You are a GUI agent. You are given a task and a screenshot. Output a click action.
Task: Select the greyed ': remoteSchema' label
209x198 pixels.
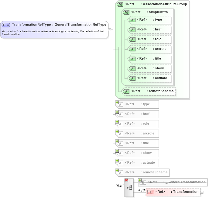(x=154, y=172)
